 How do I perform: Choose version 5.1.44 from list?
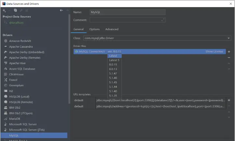coord(114,87)
